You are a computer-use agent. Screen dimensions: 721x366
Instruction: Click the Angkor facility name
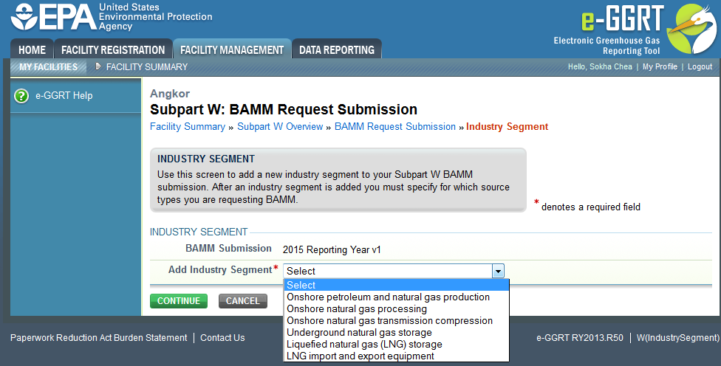coord(170,94)
